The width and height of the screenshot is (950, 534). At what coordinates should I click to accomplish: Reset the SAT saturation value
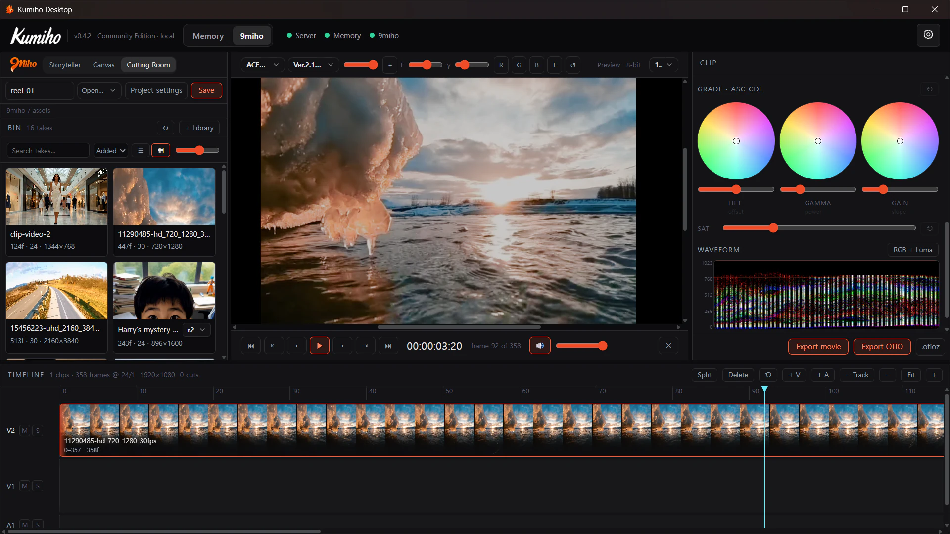coord(930,228)
